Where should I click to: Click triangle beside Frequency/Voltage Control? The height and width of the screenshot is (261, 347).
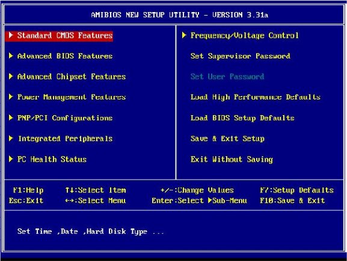(x=184, y=35)
